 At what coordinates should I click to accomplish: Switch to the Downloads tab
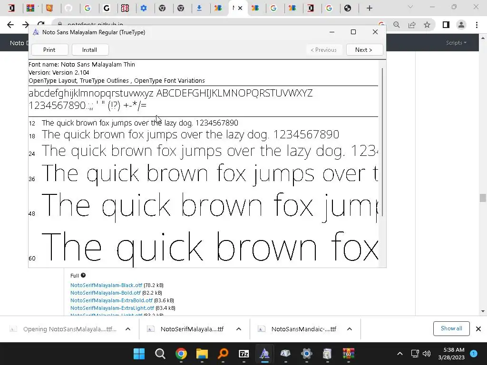click(199, 8)
